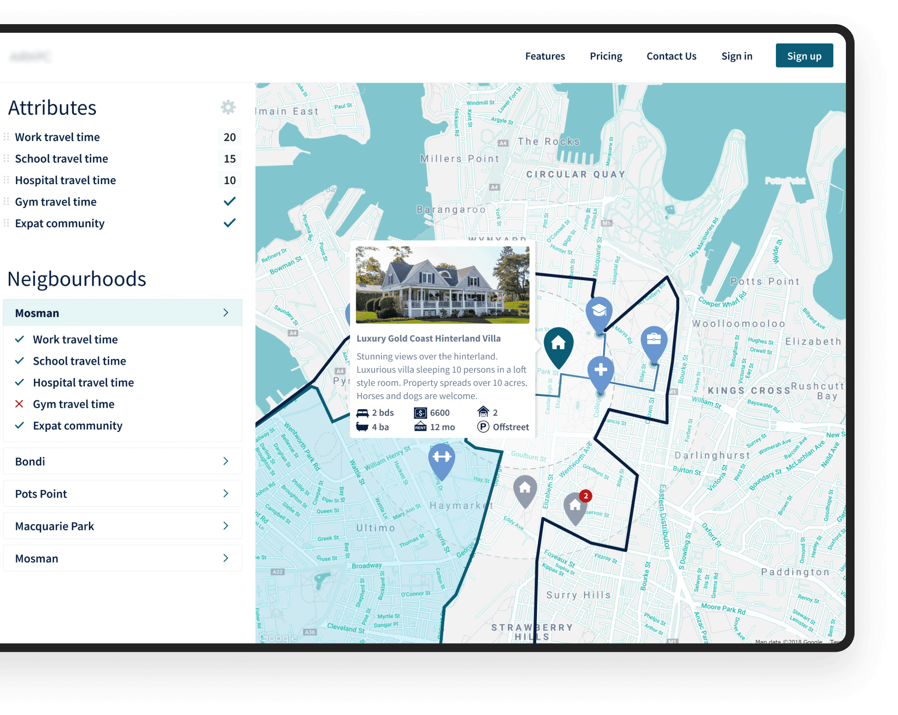
Task: Select the hospital plus map pin
Action: tap(601, 374)
